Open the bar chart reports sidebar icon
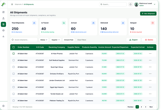The width and height of the screenshot is (161, 110). pos(3,36)
